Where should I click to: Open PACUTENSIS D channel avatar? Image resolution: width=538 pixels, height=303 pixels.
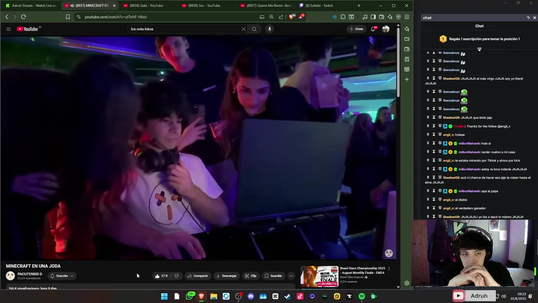(10, 276)
